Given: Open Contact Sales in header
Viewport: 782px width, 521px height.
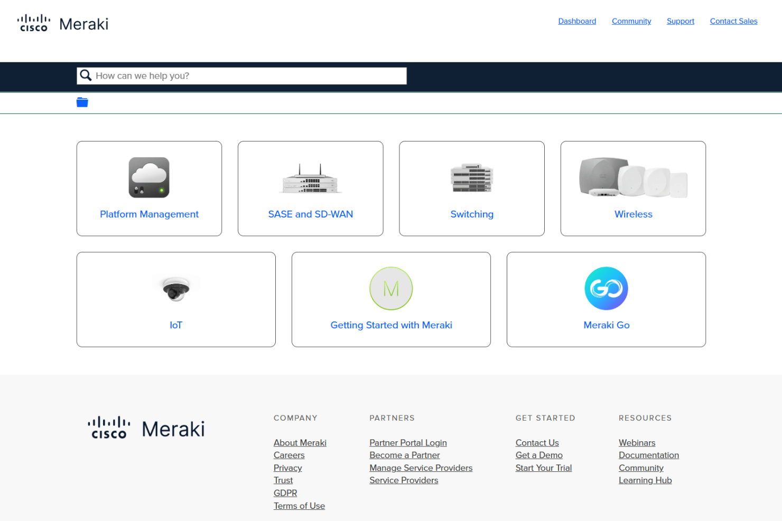Looking at the screenshot, I should [733, 21].
